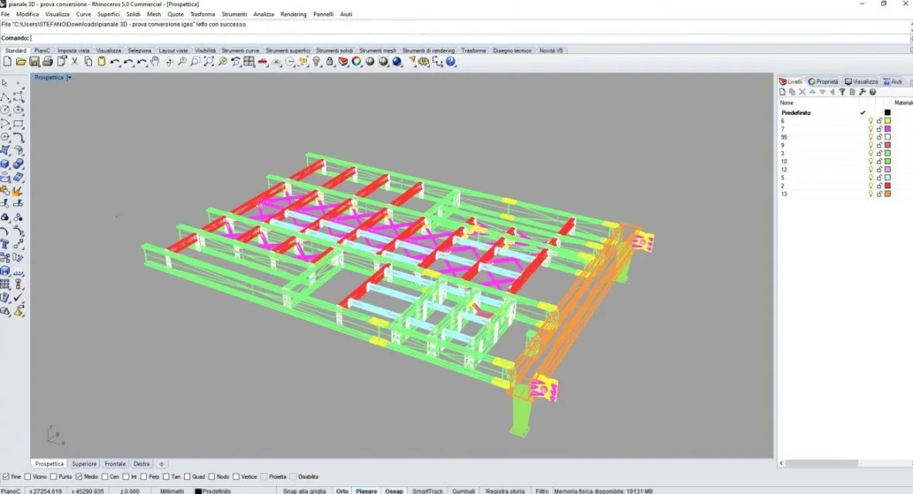The image size is (913, 494).
Task: Click the Save file icon in toolbar
Action: click(x=34, y=62)
